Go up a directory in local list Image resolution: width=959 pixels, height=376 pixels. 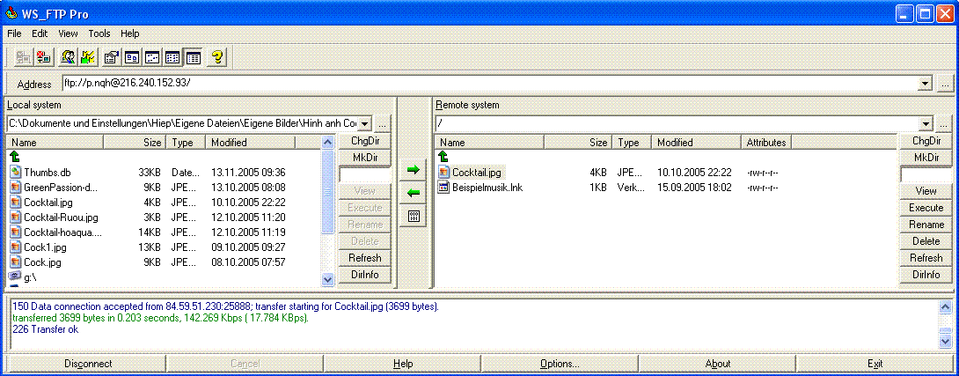[x=16, y=158]
